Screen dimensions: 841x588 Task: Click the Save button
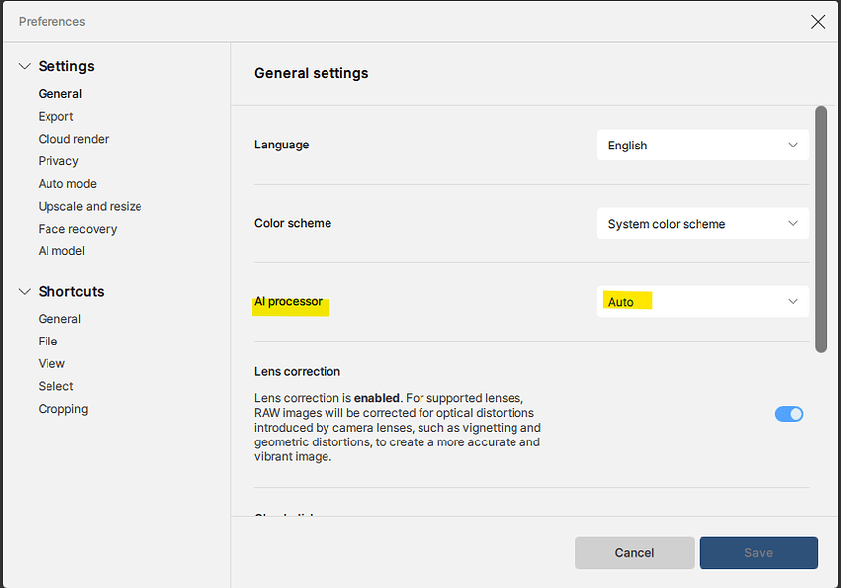pos(758,552)
